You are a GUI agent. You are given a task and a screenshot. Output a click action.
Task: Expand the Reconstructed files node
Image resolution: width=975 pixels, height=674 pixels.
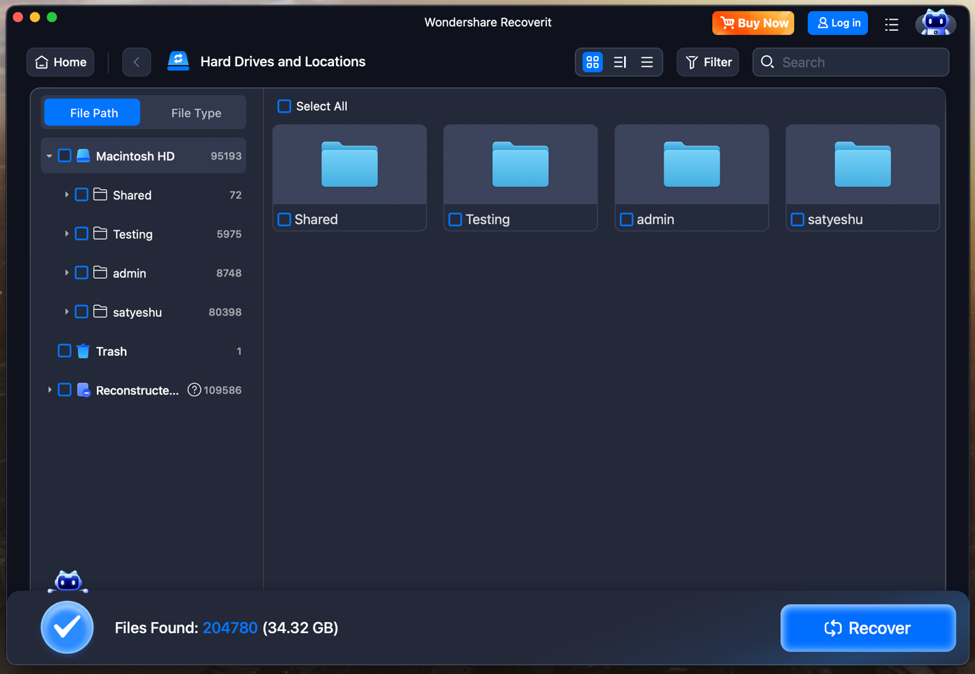click(49, 390)
